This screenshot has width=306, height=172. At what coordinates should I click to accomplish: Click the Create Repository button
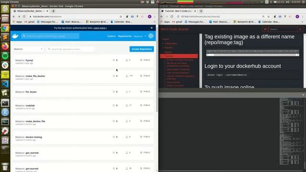tap(142, 49)
